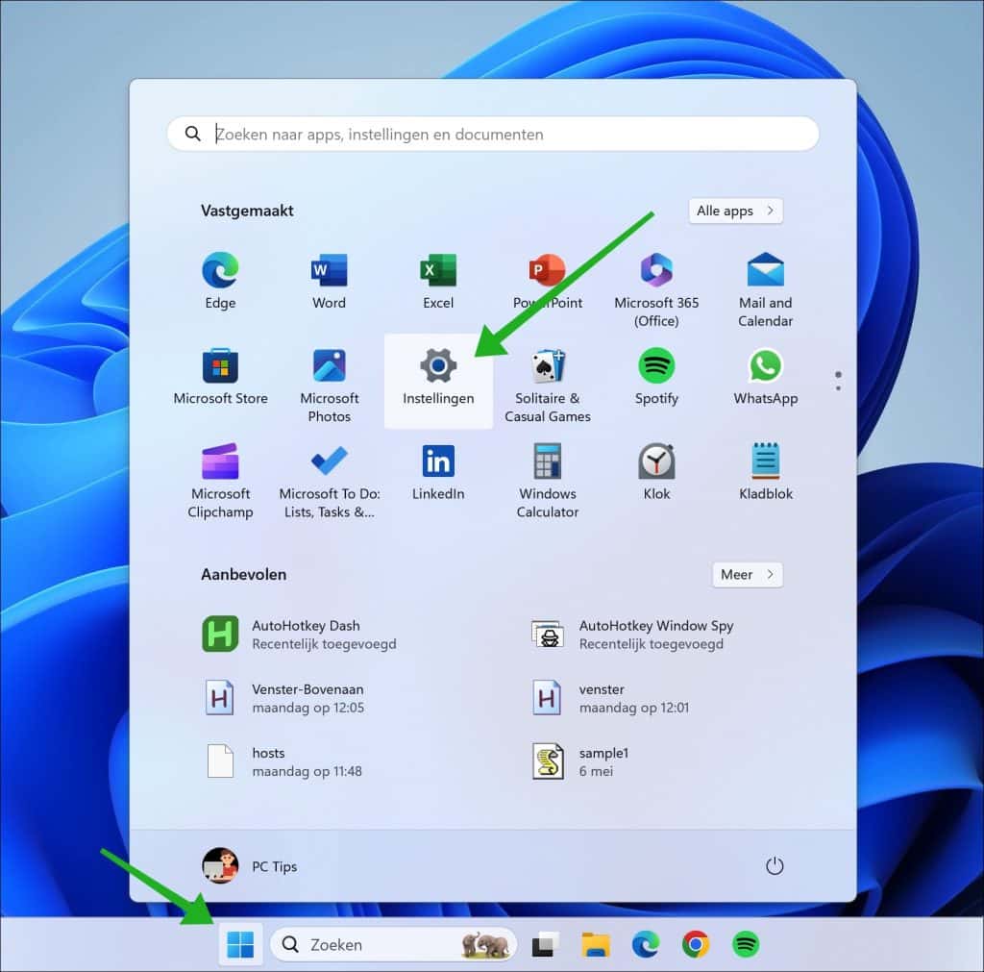984x972 pixels.
Task: Focus the Start menu search field
Action: 493,134
